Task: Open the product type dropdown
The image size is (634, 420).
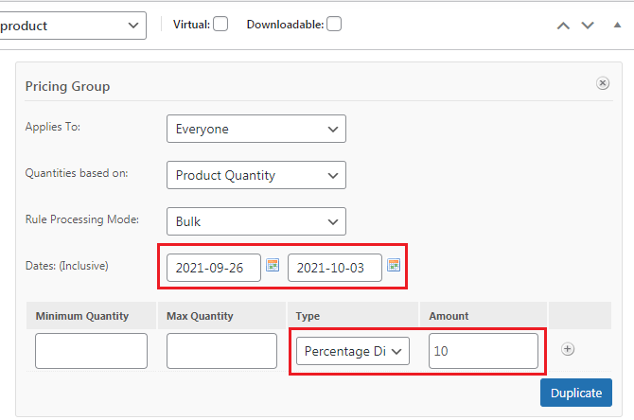Action: (71, 26)
